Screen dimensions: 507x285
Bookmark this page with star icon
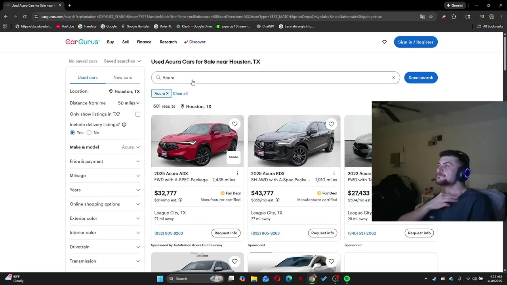431,17
